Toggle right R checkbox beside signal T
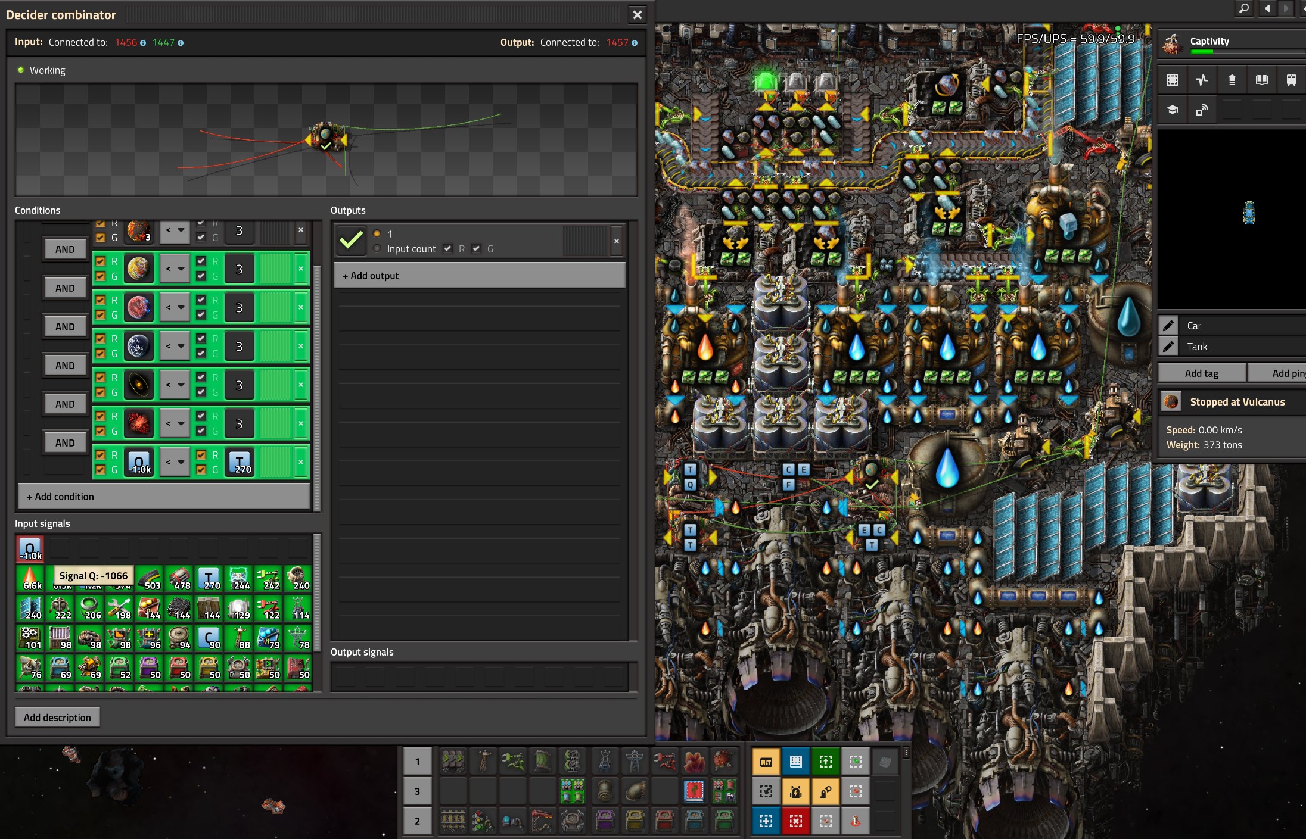 tap(201, 455)
